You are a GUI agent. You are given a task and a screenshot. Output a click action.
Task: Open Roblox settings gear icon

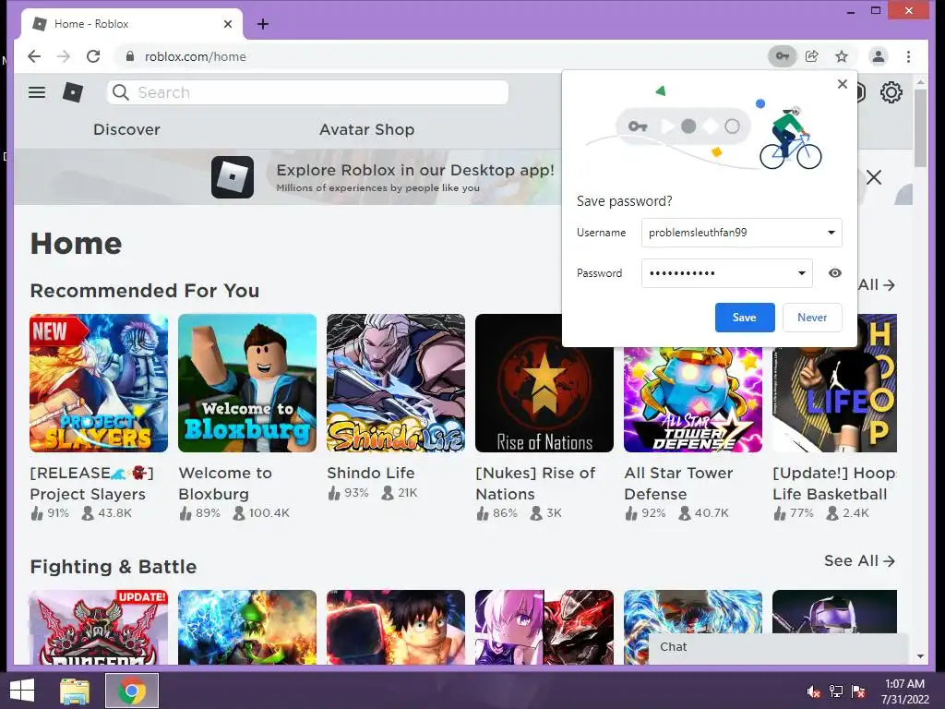[891, 92]
